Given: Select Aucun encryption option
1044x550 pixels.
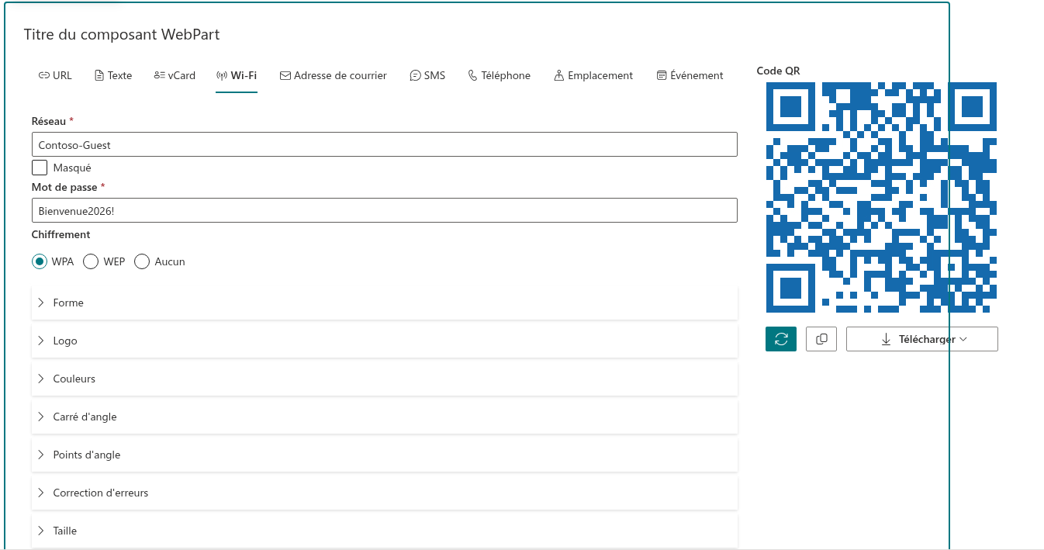Looking at the screenshot, I should pyautogui.click(x=142, y=261).
